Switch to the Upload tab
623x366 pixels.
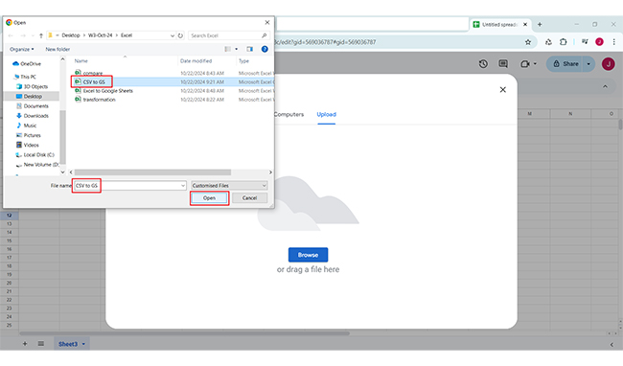tap(326, 114)
